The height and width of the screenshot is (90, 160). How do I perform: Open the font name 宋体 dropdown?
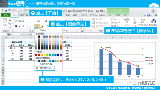point(36,21)
